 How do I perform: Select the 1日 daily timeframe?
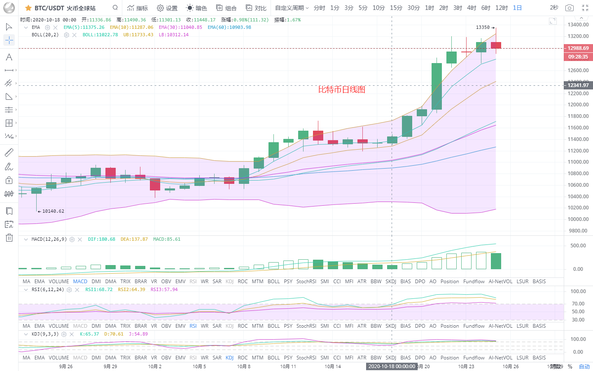tap(517, 8)
